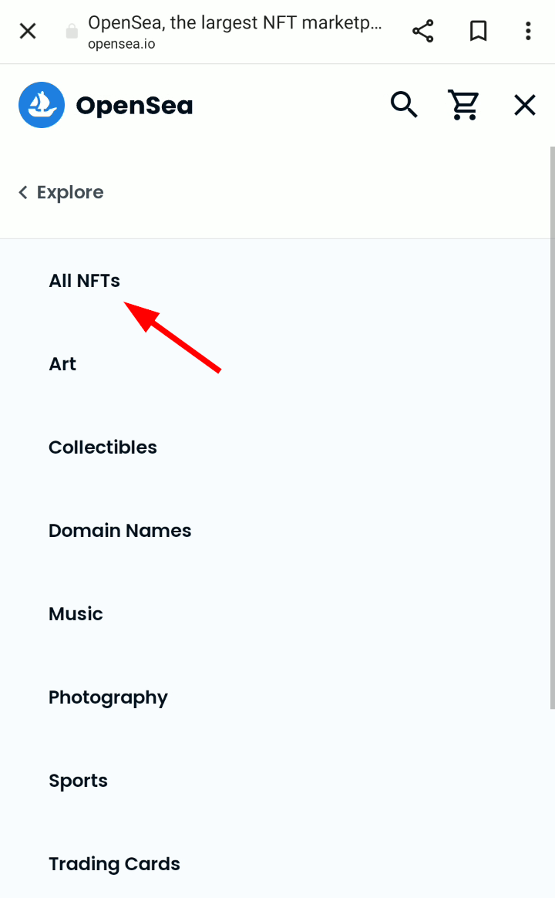
Task: Click the OpenSea wordmark text
Action: point(134,106)
